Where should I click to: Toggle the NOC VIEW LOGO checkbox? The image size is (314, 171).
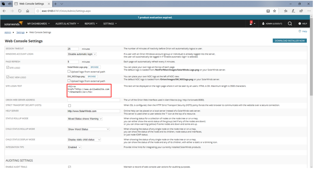point(8,77)
